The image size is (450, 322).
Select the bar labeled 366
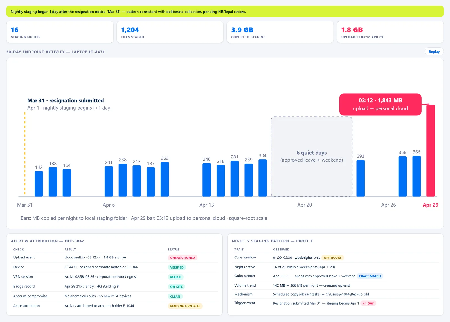(417, 176)
